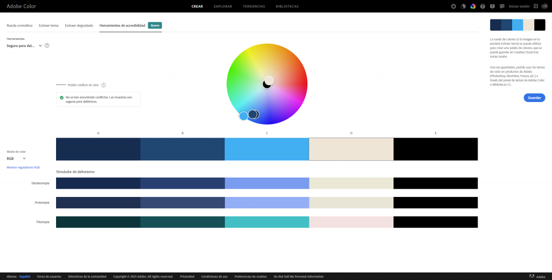Open Do Not Sell My Personal Information
Viewport: 552px width, 280px height.
click(299, 276)
